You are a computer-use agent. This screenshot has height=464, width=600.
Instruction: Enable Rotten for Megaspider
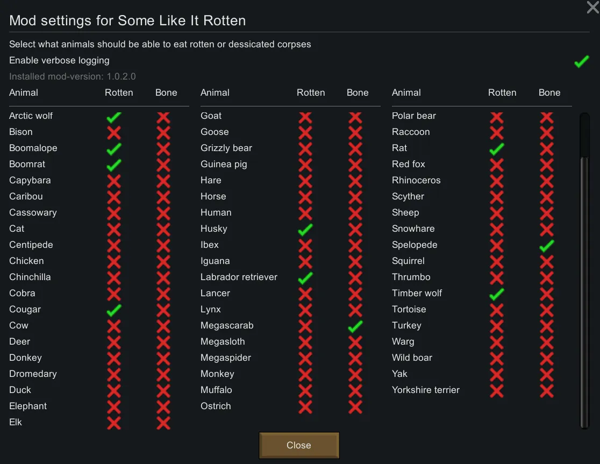(305, 359)
